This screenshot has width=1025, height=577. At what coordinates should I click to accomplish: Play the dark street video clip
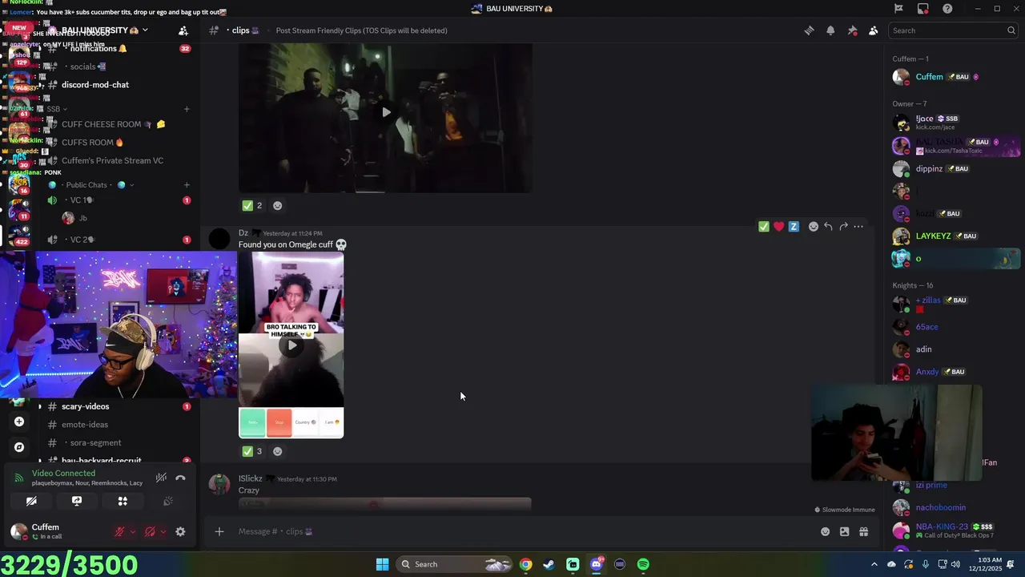386,112
